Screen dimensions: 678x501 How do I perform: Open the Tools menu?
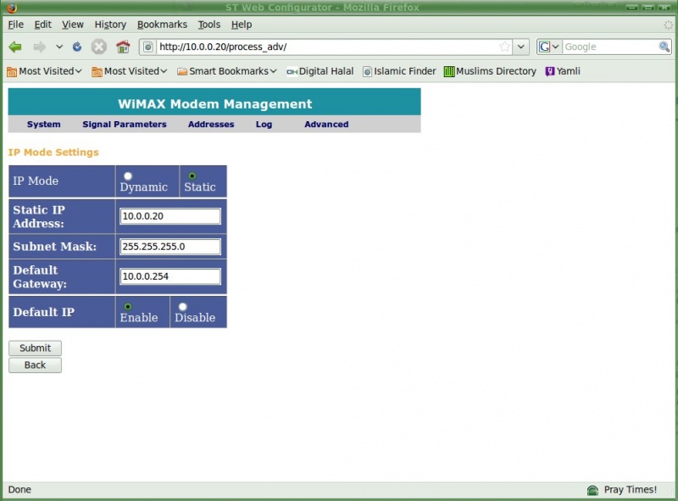(x=209, y=25)
